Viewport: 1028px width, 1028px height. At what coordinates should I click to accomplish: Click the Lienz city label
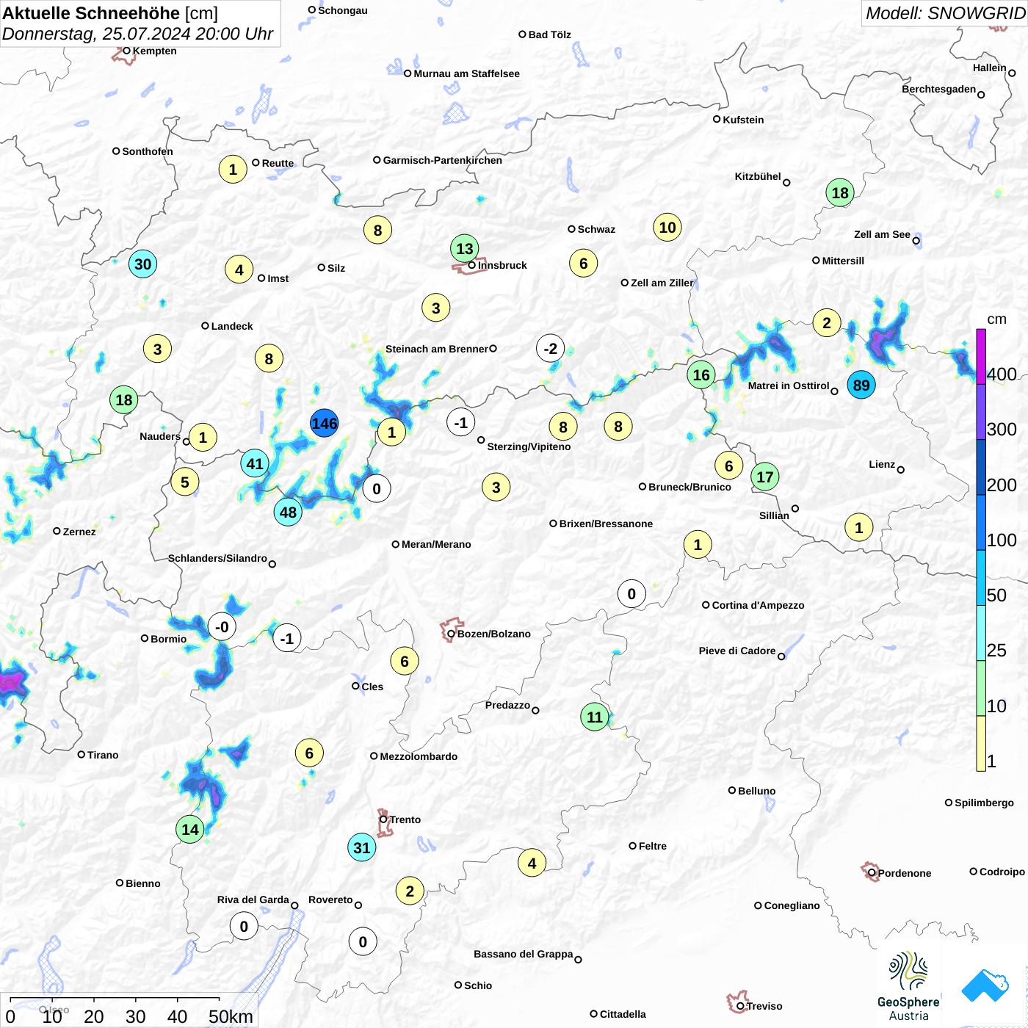[x=882, y=464]
